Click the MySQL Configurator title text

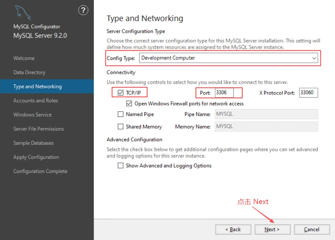[x=37, y=26]
